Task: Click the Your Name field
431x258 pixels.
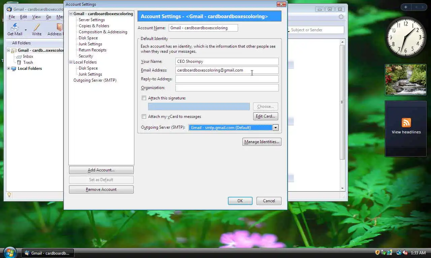Action: (227, 61)
